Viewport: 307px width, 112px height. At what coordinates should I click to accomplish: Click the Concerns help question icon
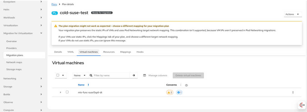186,85
